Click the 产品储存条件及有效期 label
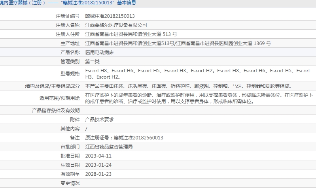This screenshot has width=316, height=188. 56,110
